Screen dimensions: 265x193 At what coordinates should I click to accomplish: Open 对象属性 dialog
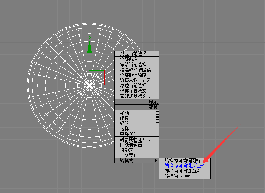click(x=135, y=140)
